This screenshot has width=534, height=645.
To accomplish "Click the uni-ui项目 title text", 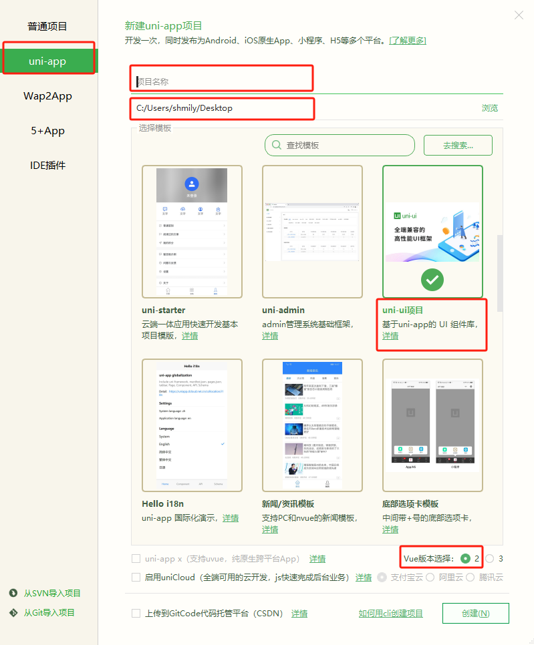I will tap(402, 310).
